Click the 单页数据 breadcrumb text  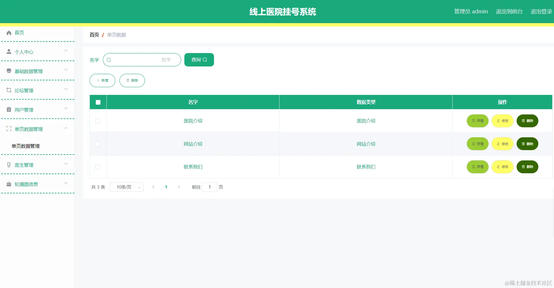click(x=116, y=35)
